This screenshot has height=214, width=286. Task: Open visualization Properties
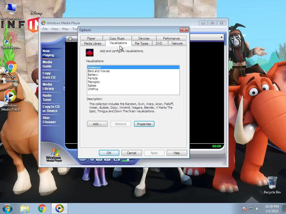144,124
